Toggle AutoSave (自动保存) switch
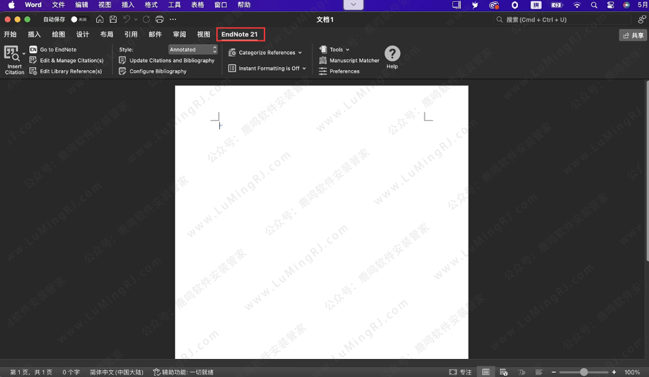 (79, 19)
